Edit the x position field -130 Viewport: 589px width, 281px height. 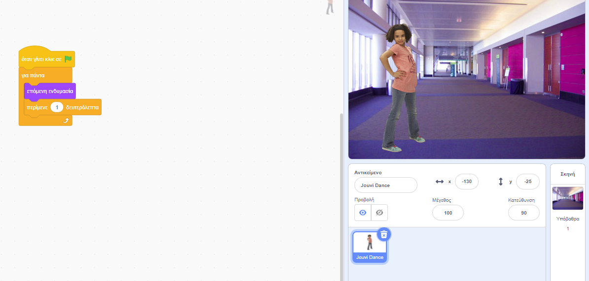[x=467, y=182]
